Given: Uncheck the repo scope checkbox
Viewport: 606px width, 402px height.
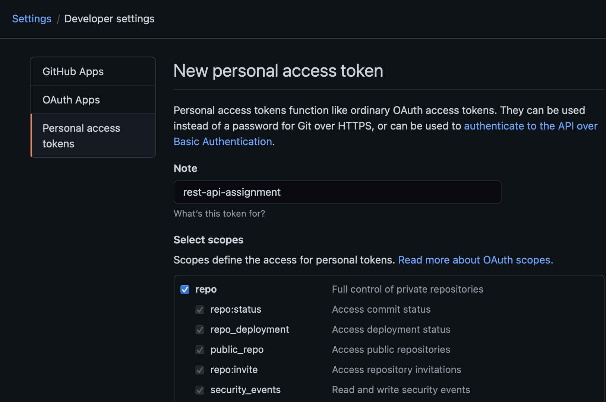Looking at the screenshot, I should point(185,290).
